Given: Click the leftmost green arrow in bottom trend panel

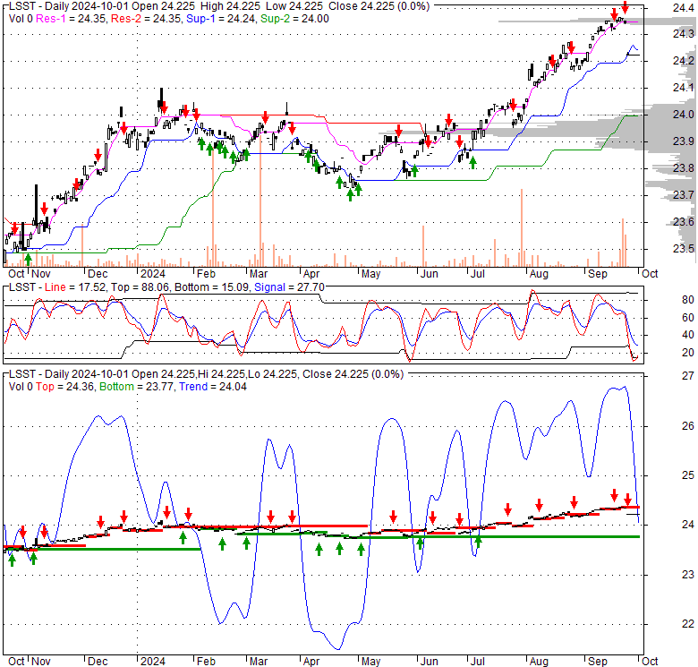Looking at the screenshot, I should (12, 559).
